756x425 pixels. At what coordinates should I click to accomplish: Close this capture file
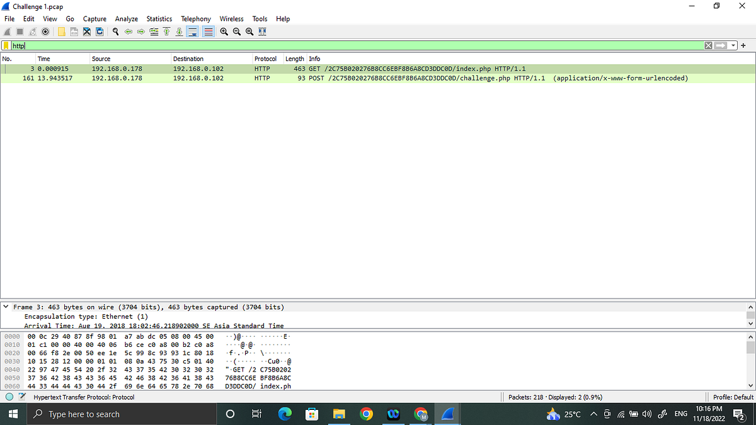pos(86,31)
